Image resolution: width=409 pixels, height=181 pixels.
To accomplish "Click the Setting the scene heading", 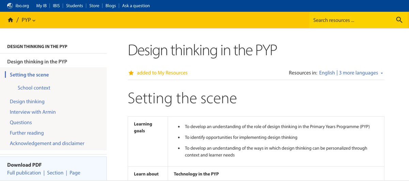I will [182, 98].
